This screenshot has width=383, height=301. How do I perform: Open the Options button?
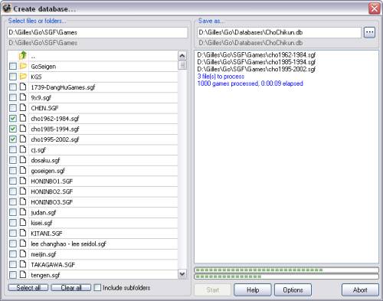point(293,290)
